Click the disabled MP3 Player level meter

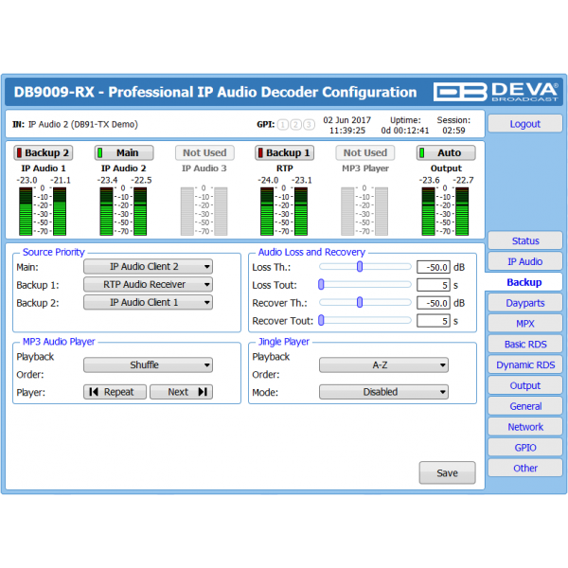pos(364,211)
